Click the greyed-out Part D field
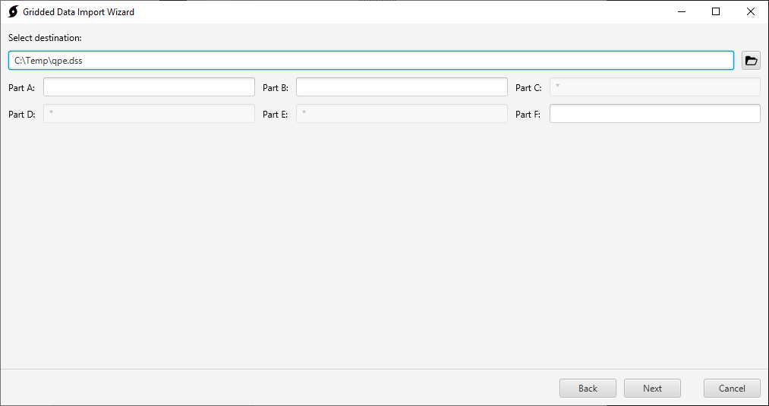Screen dimensions: 769x406 pos(149,114)
